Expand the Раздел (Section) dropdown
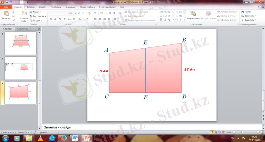 point(37,20)
